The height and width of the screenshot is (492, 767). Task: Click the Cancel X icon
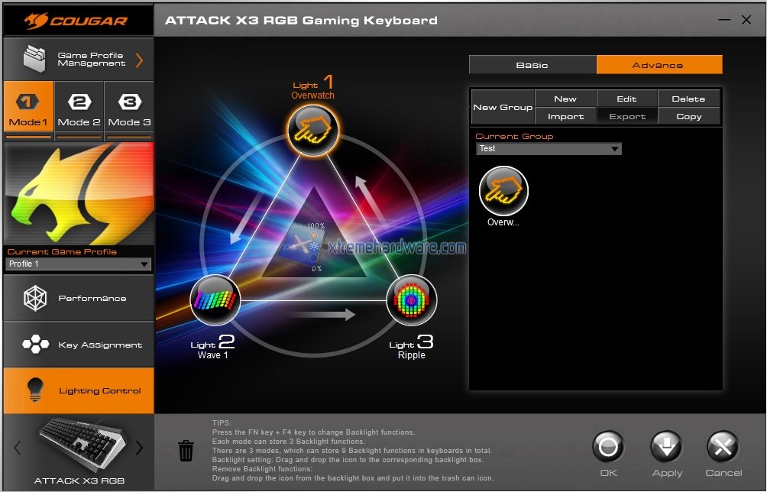pyautogui.click(x=723, y=448)
